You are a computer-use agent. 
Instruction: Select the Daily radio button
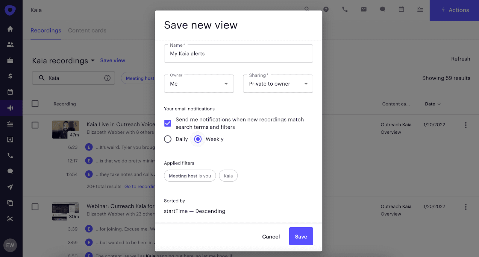pos(168,139)
